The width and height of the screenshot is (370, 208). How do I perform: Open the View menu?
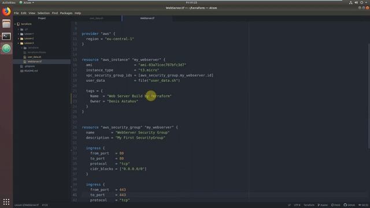click(x=32, y=13)
